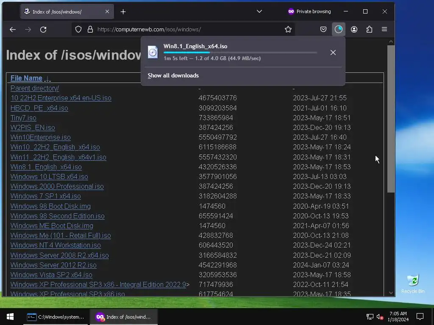Toggle the downloads progress toolbar icon
This screenshot has width=434, height=325.
(339, 29)
